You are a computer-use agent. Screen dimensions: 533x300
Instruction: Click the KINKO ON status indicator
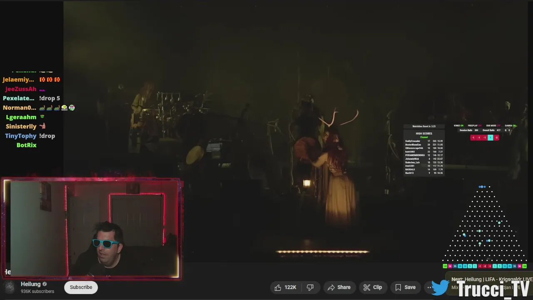(x=458, y=125)
